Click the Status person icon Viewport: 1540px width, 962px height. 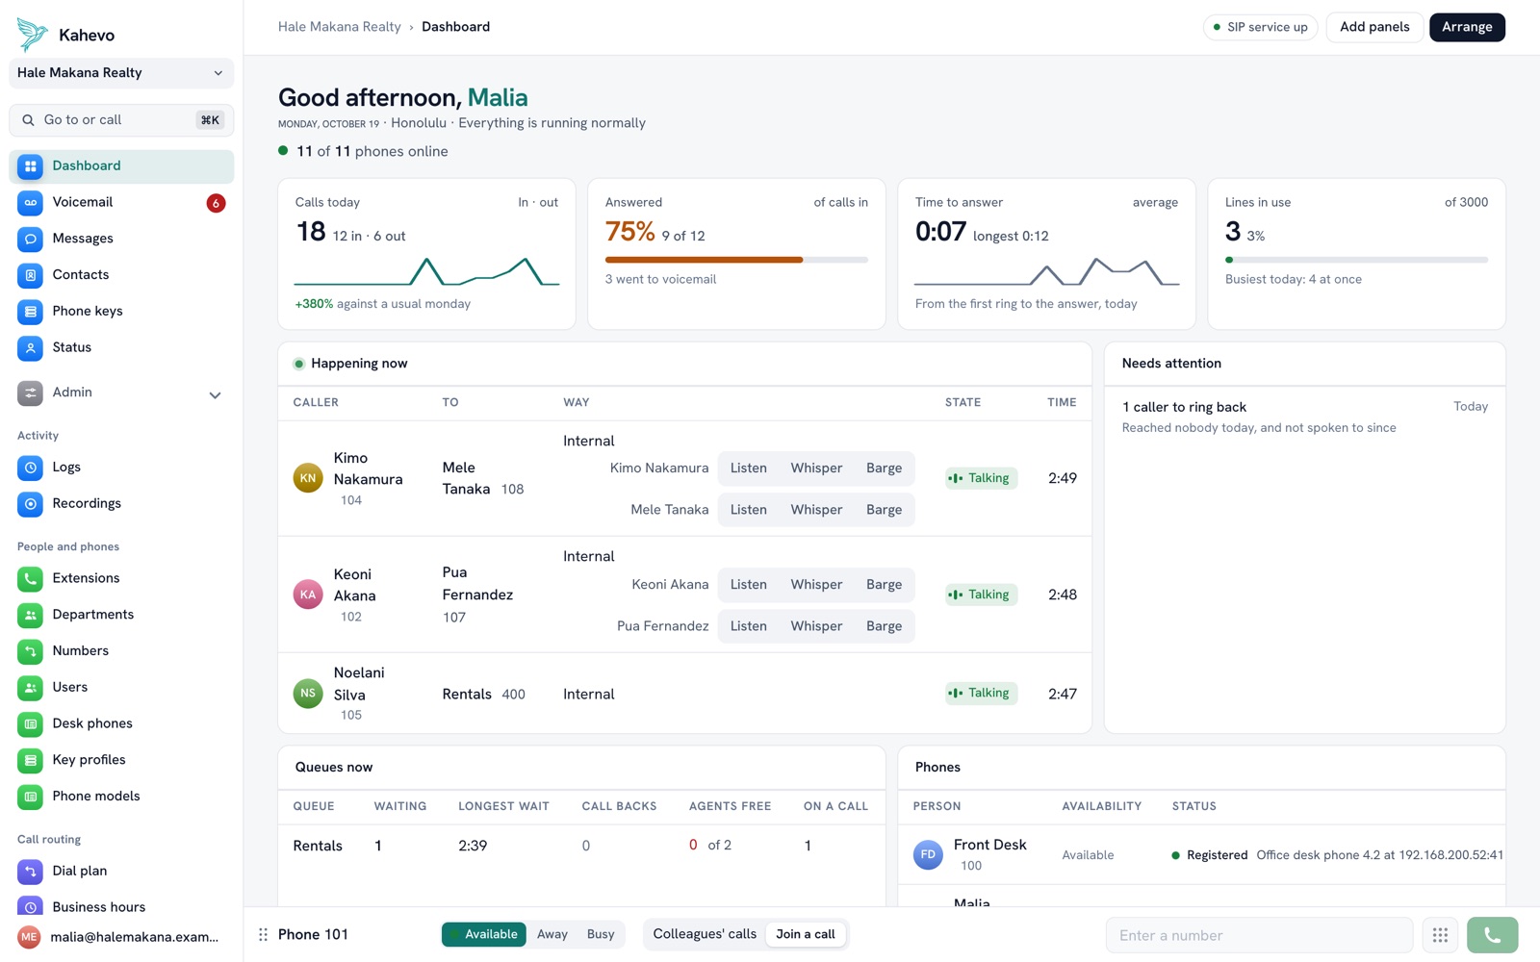point(30,347)
